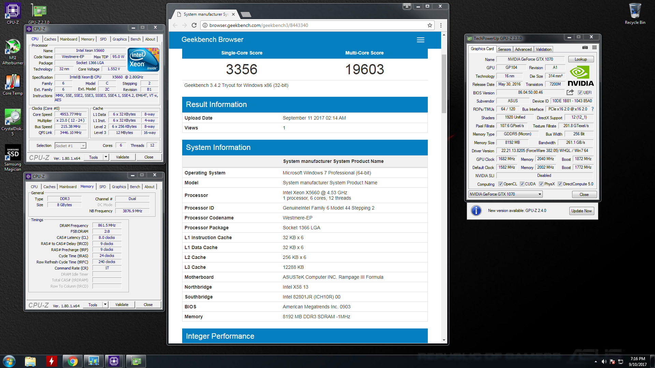Open Geekbench Browser hamburger menu
655x368 pixels.
(421, 40)
